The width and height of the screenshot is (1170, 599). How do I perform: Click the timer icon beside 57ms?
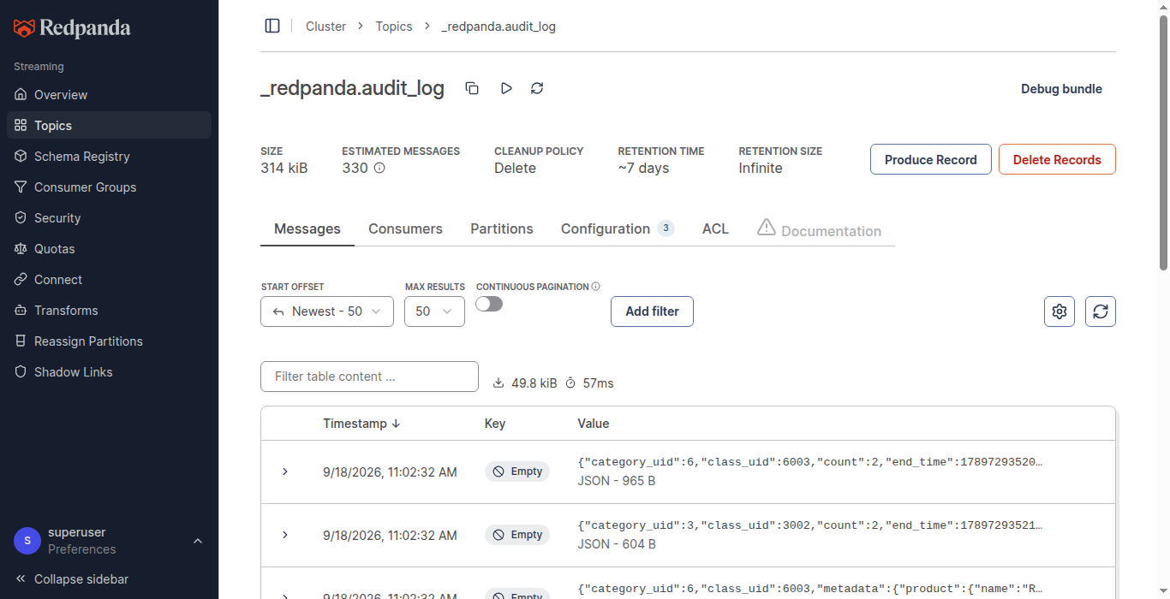pyautogui.click(x=570, y=383)
